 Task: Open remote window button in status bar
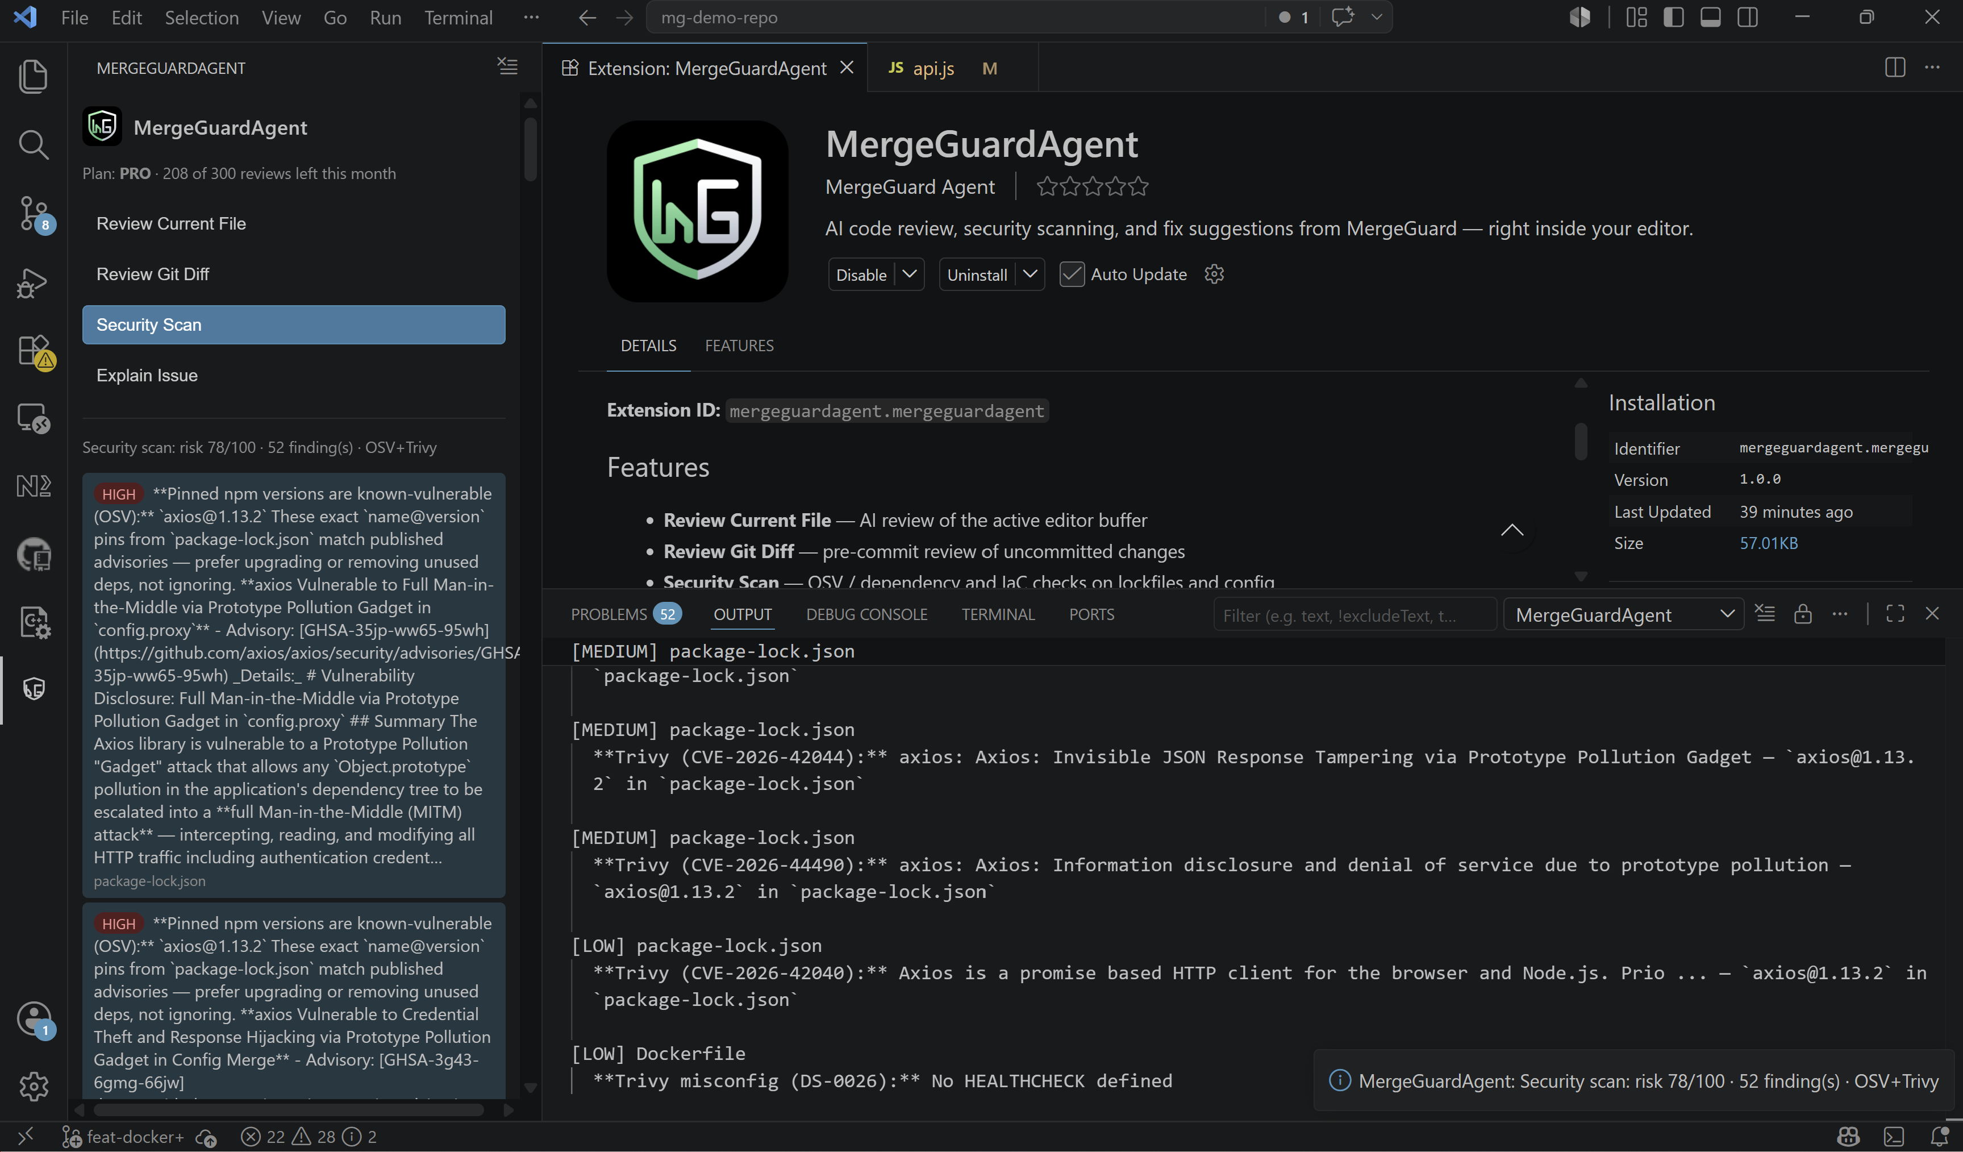(26, 1137)
